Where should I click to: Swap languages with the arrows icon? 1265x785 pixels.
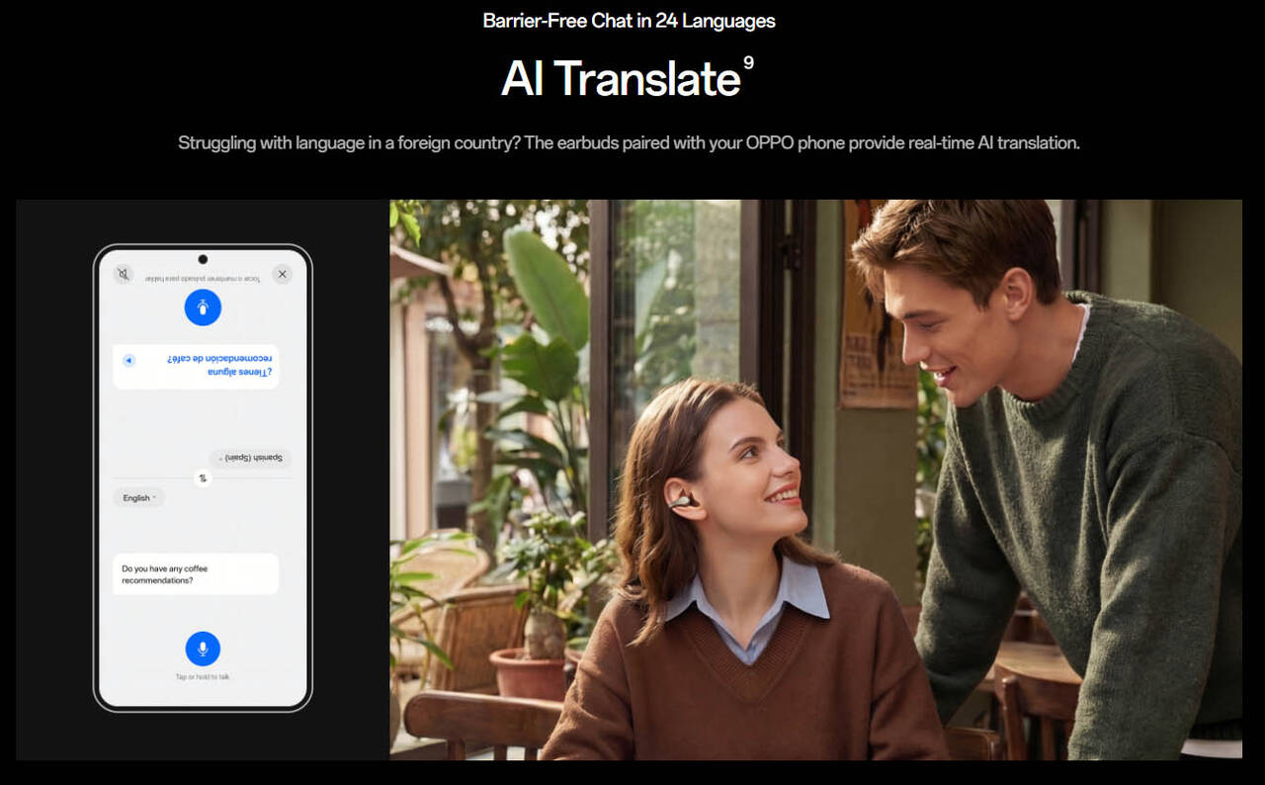pos(203,479)
